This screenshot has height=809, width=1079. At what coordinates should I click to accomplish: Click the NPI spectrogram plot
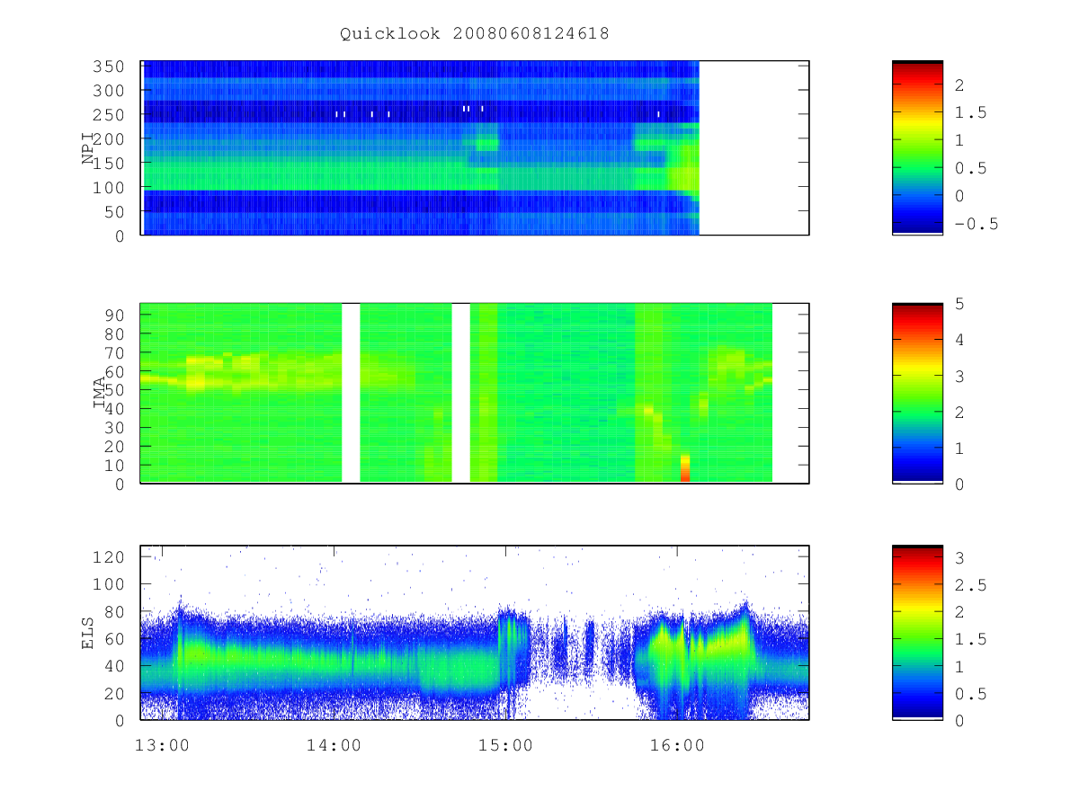coord(475,147)
